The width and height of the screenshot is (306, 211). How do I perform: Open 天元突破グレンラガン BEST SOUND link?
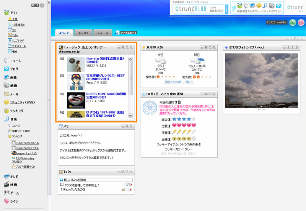(106, 77)
